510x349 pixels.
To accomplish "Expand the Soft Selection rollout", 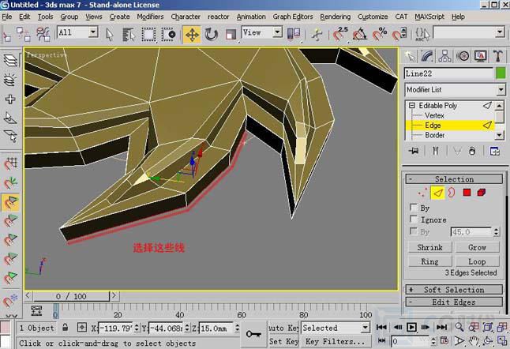I will click(x=454, y=290).
